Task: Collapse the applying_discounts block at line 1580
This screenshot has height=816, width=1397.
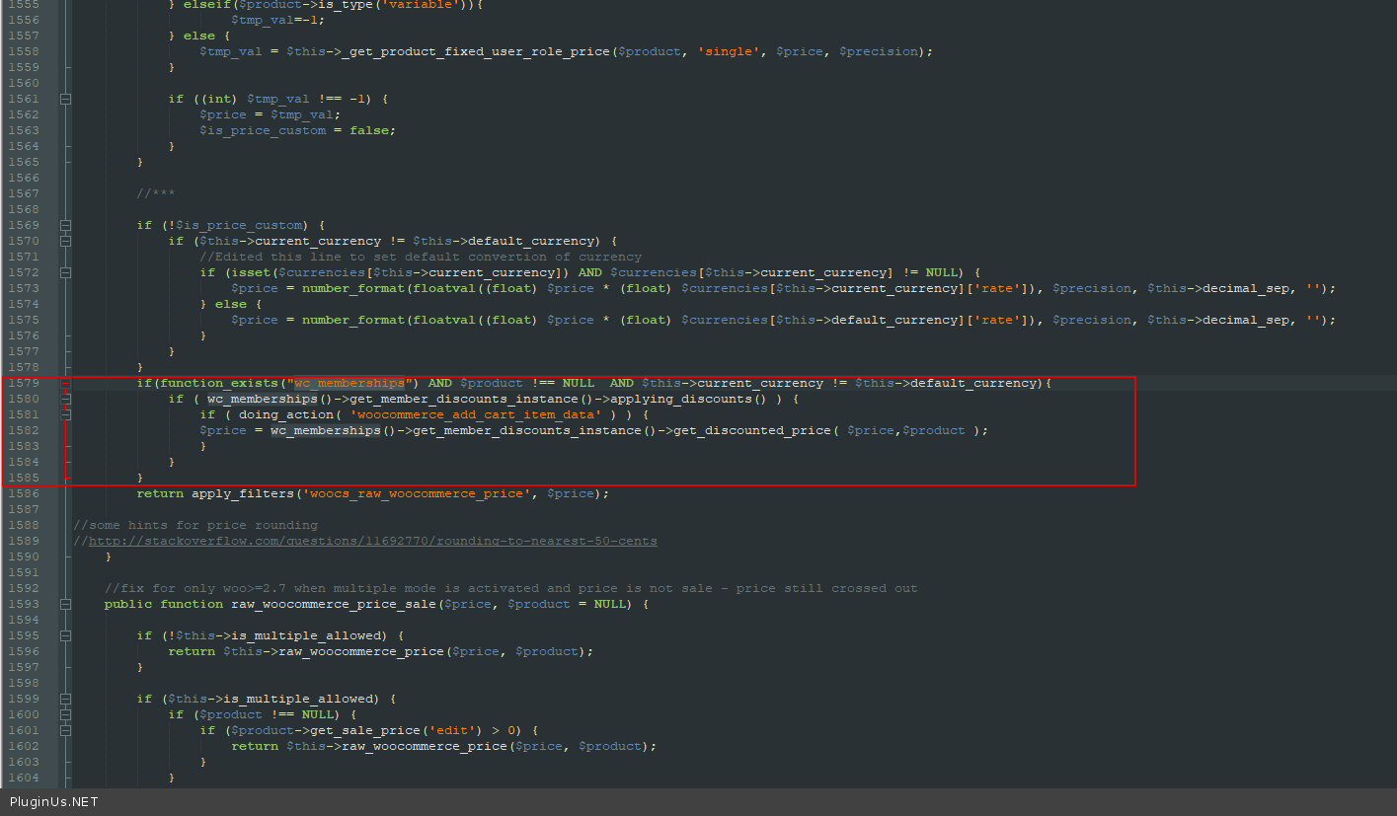Action: click(x=65, y=399)
